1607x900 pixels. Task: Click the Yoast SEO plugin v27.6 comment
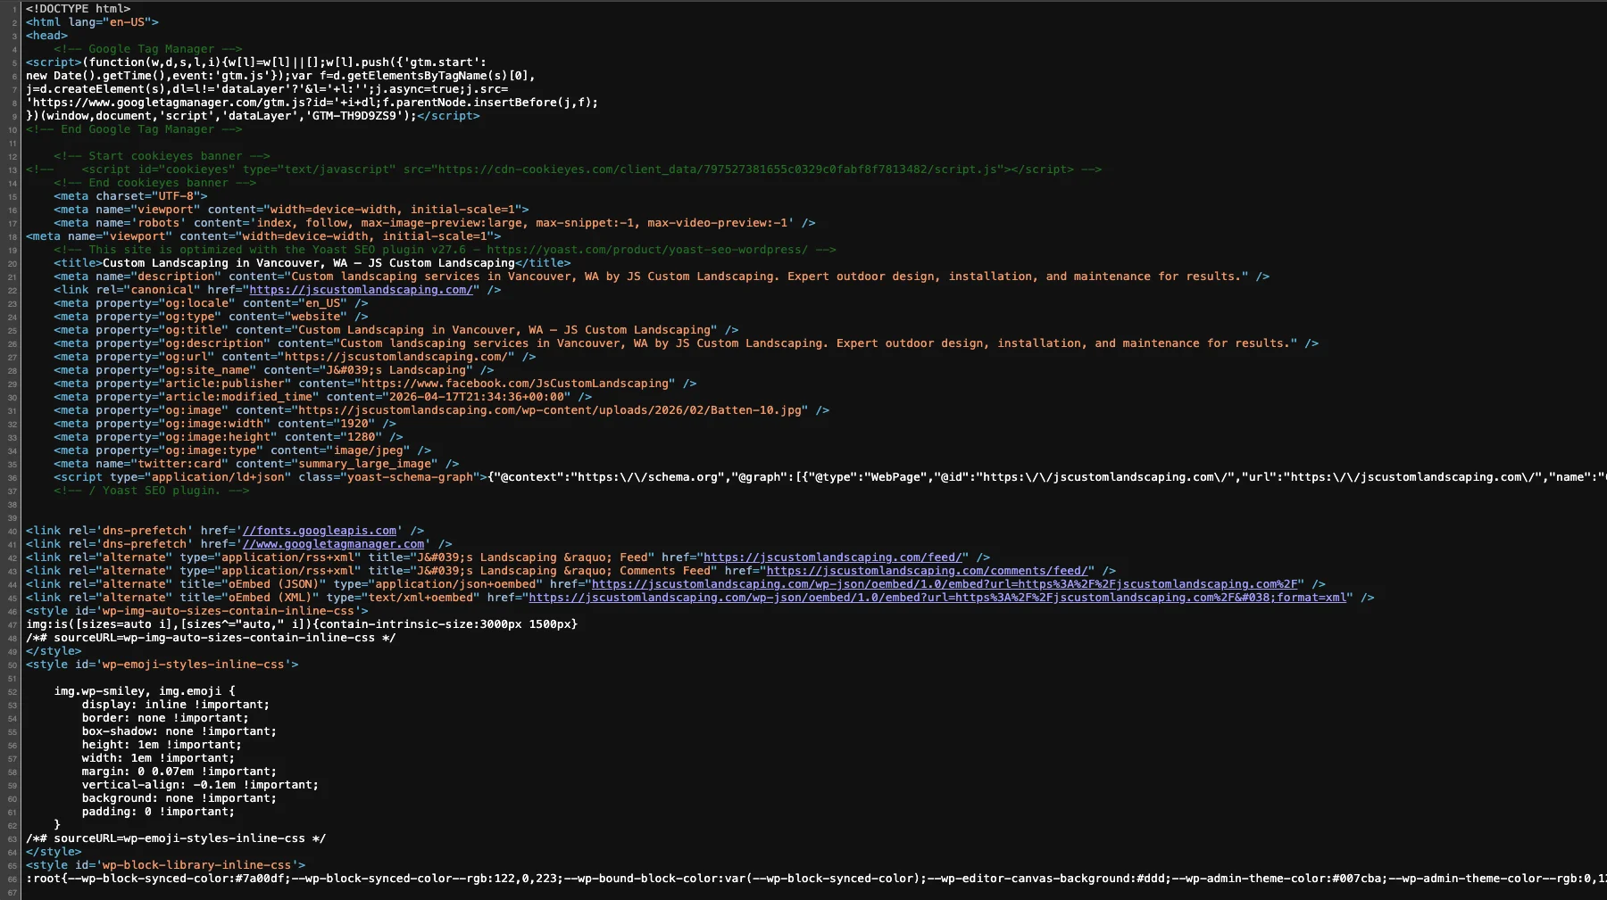tap(445, 250)
